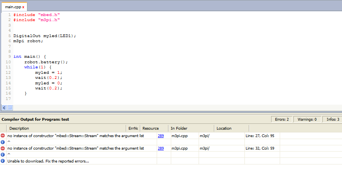
Task: Toggle the Warnings: 0 filter
Action: click(x=307, y=119)
